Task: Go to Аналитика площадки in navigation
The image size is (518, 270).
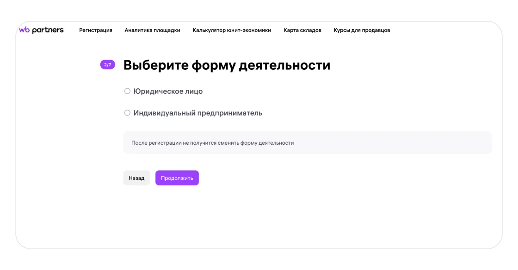Action: 152,30
